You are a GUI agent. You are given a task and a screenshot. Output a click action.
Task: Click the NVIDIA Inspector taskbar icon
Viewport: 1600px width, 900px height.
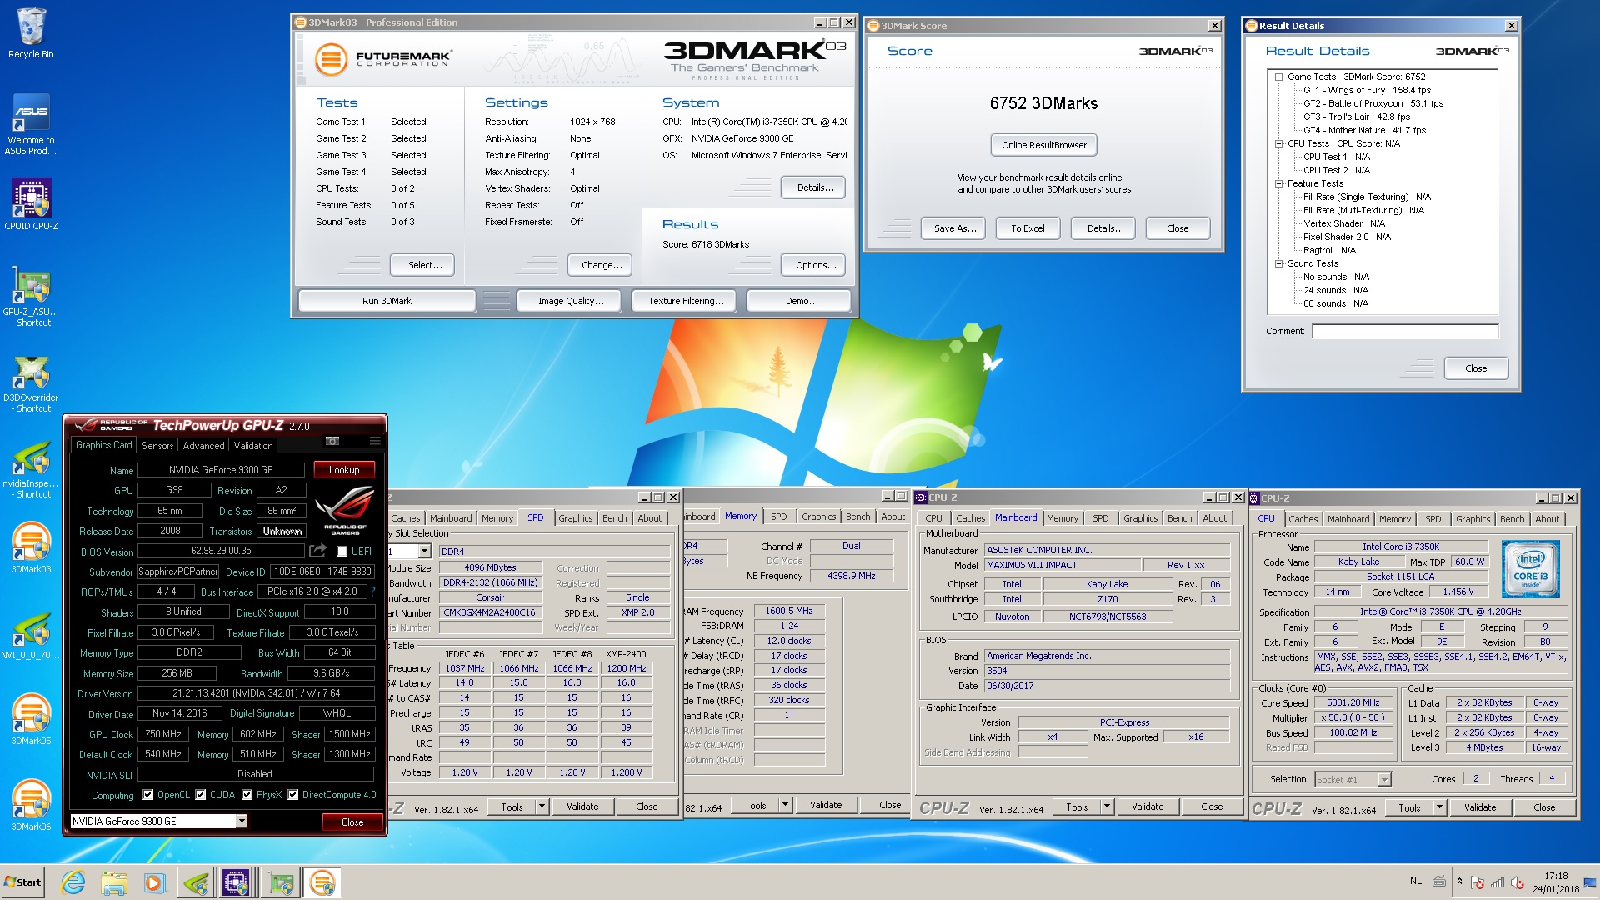coord(197,882)
